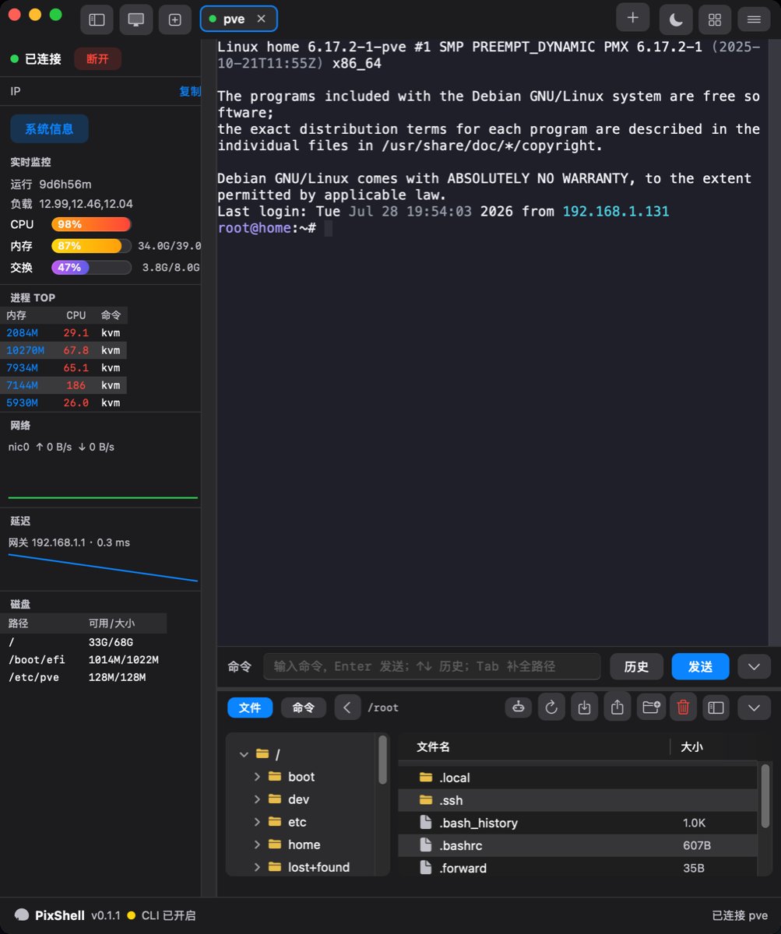
Task: Expand the chevron dropdown at file toolbar end
Action: coord(754,708)
